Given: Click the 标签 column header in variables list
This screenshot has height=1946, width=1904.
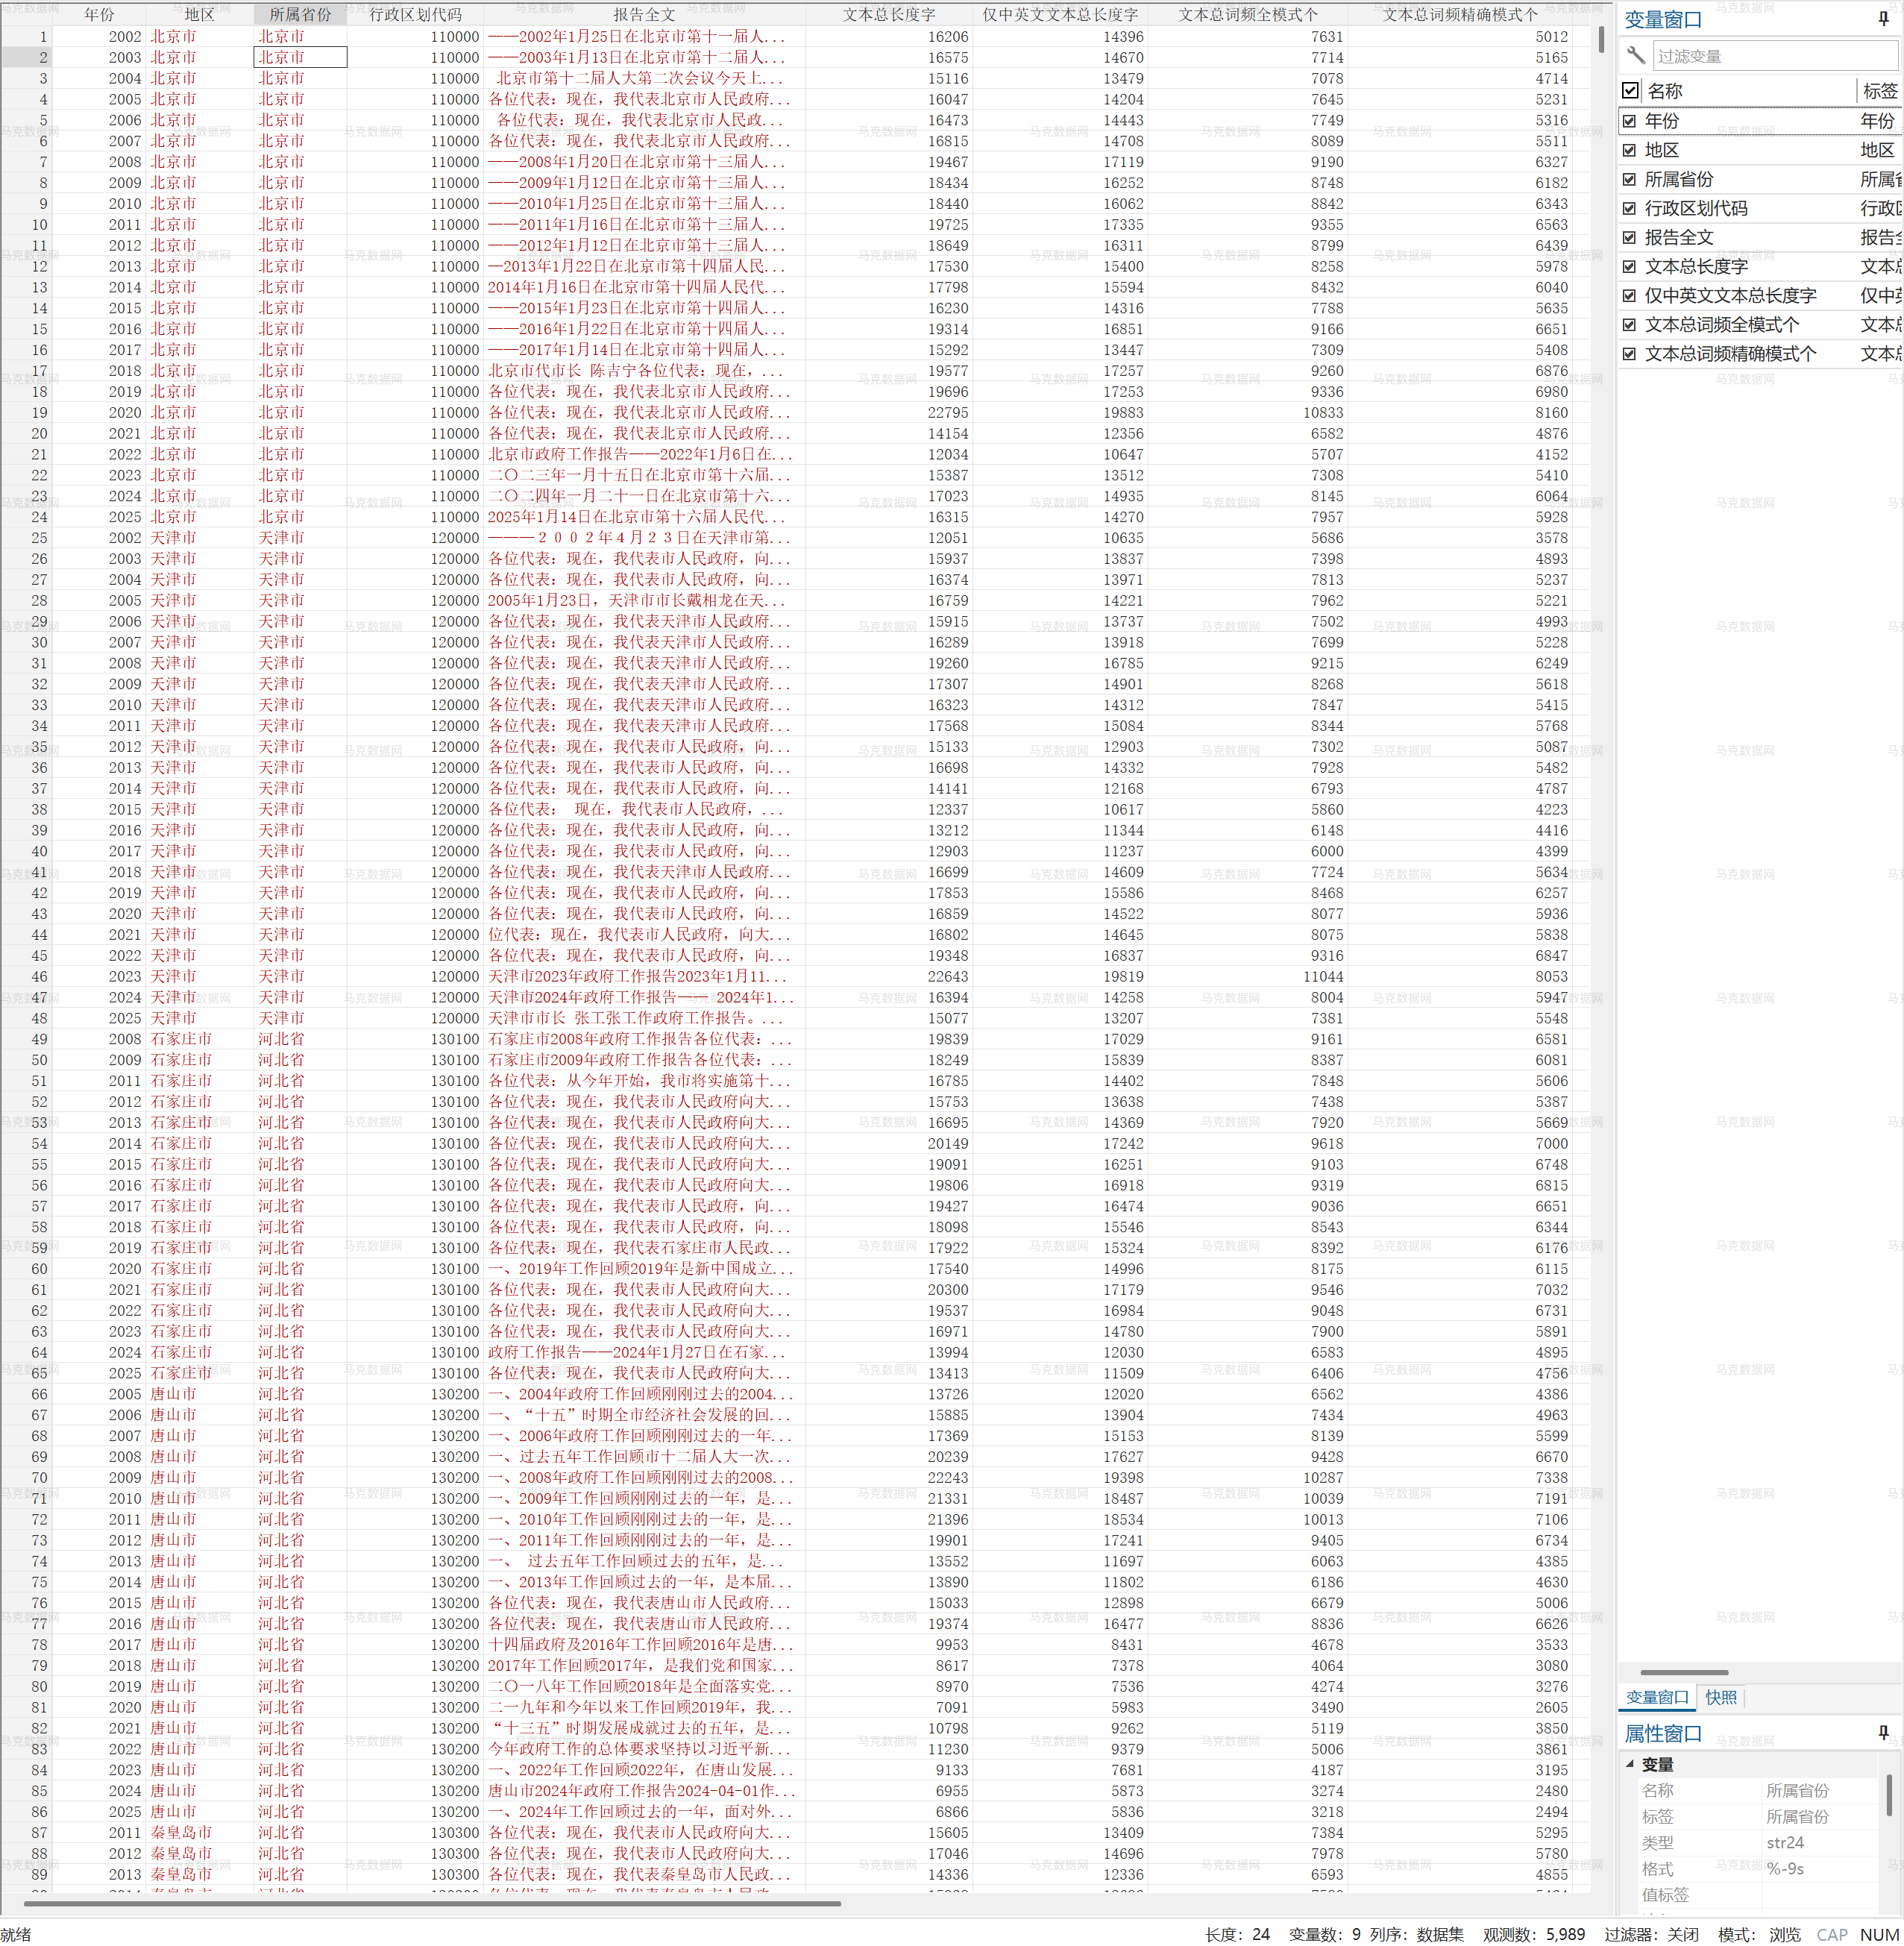Looking at the screenshot, I should [x=1879, y=90].
